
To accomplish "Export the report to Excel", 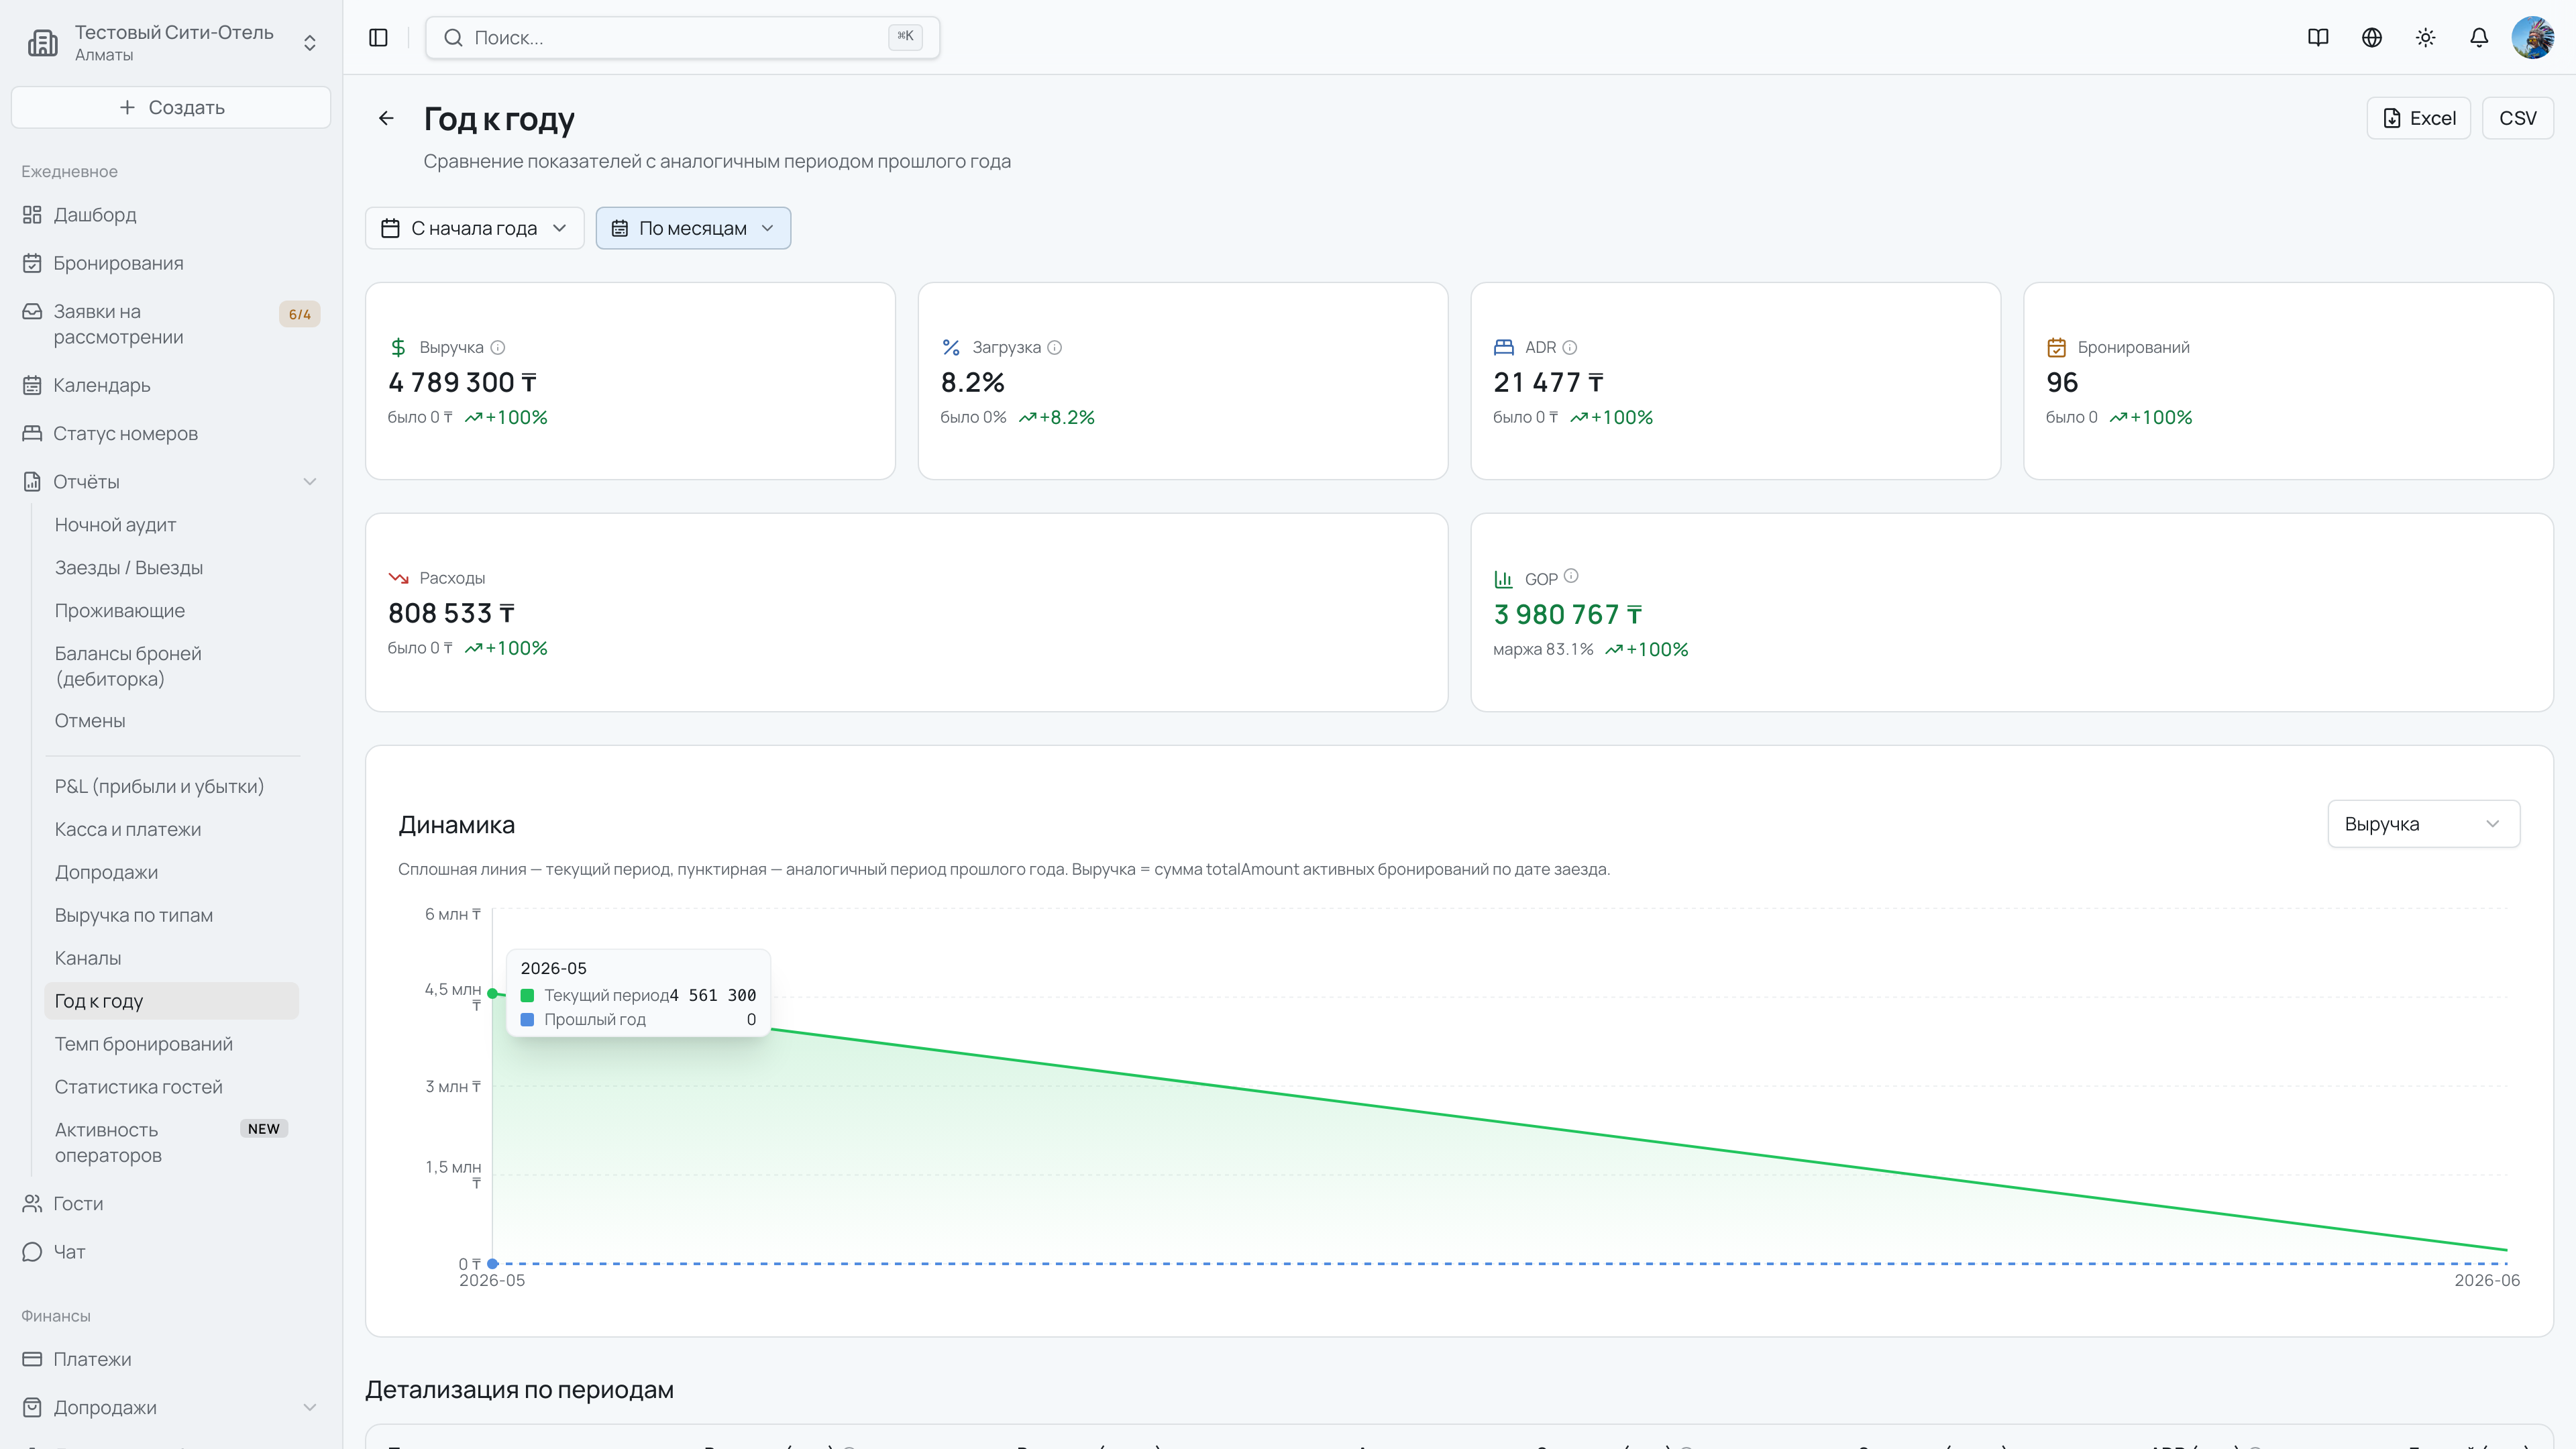I will click(2418, 118).
